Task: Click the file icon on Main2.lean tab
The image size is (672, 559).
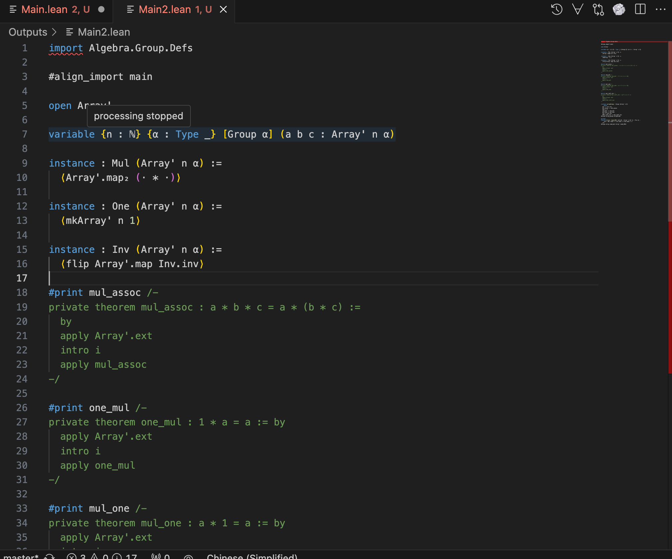Action: pyautogui.click(x=130, y=10)
